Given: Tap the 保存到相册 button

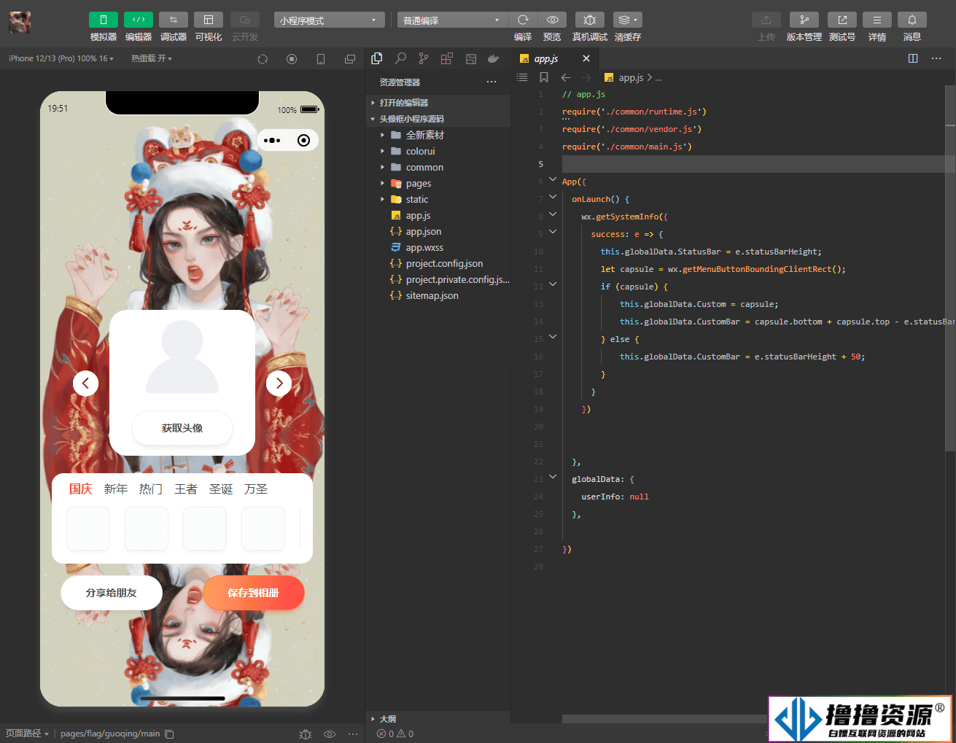Looking at the screenshot, I should coord(253,593).
